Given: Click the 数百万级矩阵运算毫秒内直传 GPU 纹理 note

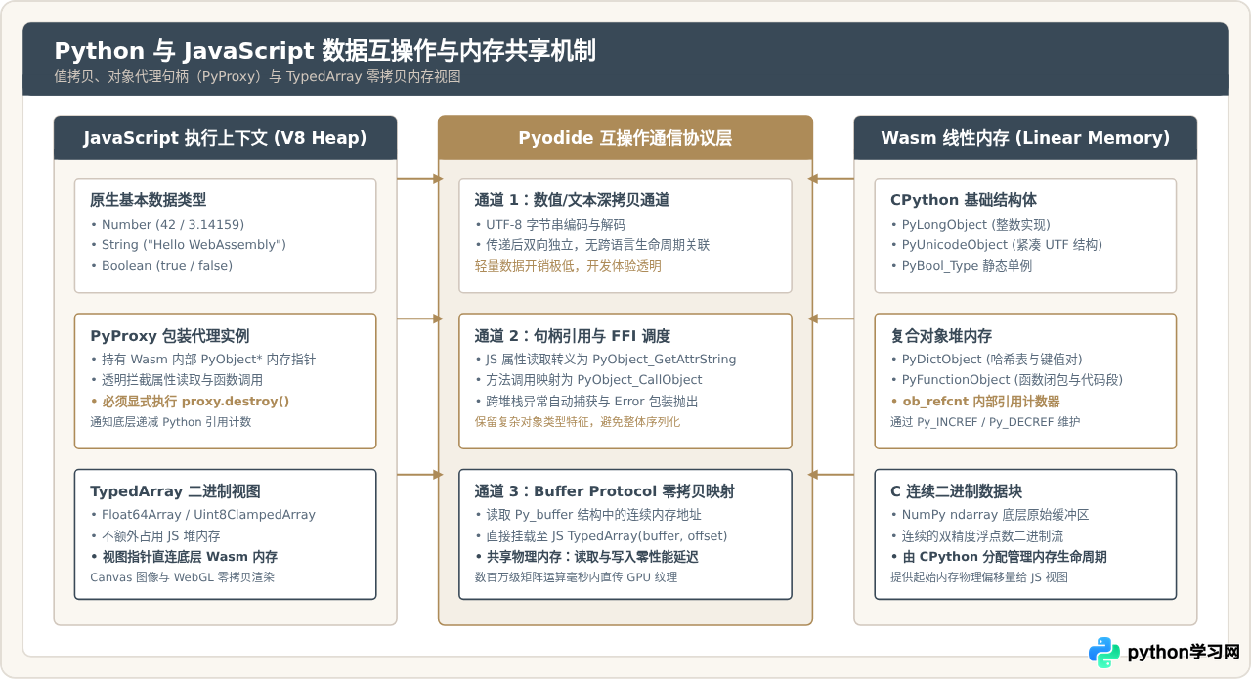Looking at the screenshot, I should click(576, 577).
